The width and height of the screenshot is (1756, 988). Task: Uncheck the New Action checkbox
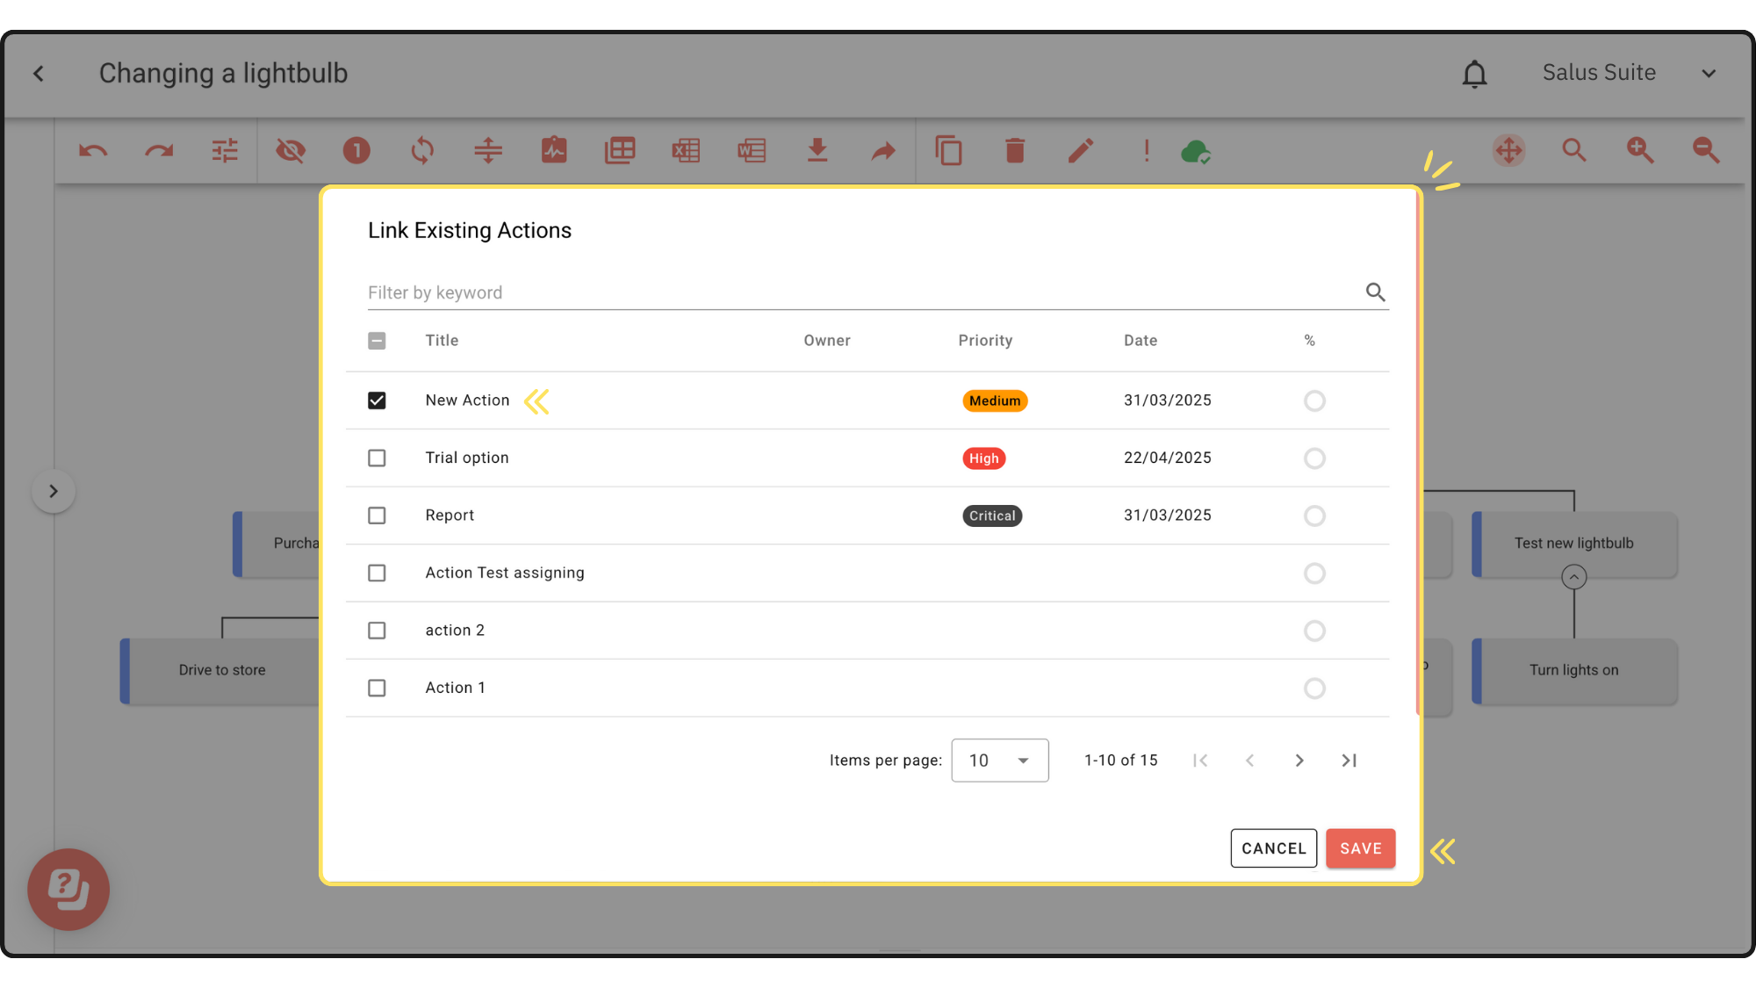tap(377, 400)
